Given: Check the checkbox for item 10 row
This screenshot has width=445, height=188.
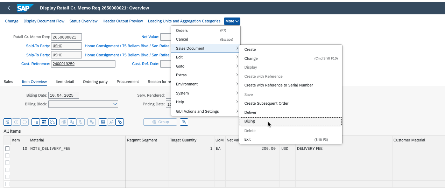Looking at the screenshot, I should tap(7, 148).
